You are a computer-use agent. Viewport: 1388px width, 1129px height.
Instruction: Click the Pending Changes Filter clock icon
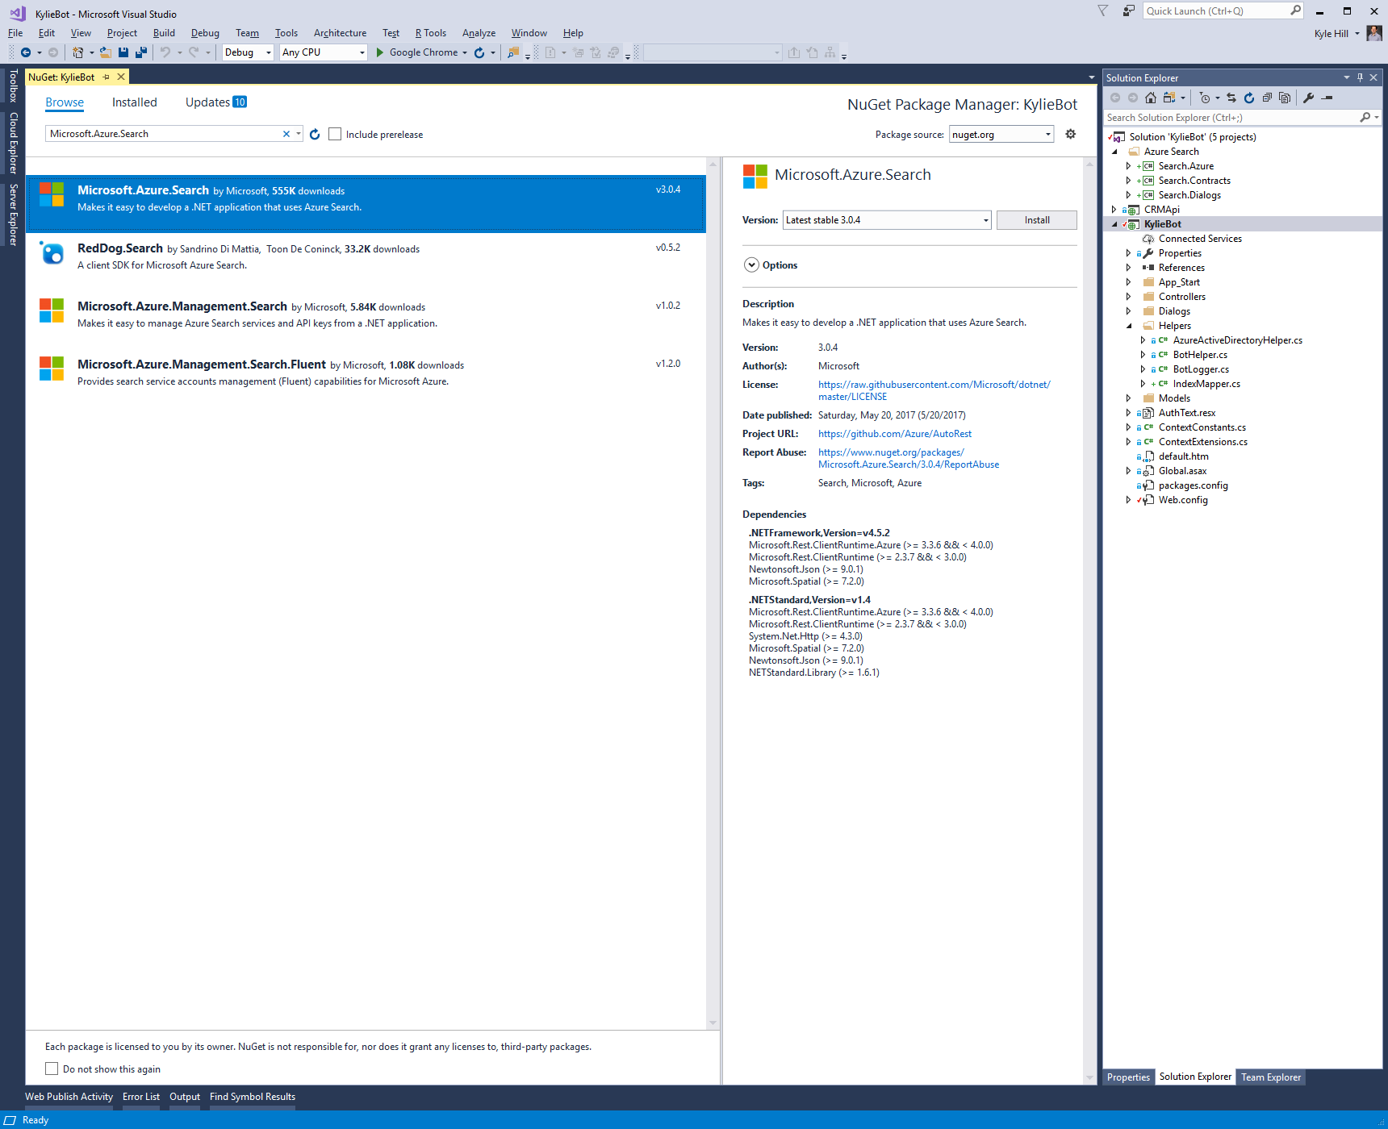[1205, 98]
